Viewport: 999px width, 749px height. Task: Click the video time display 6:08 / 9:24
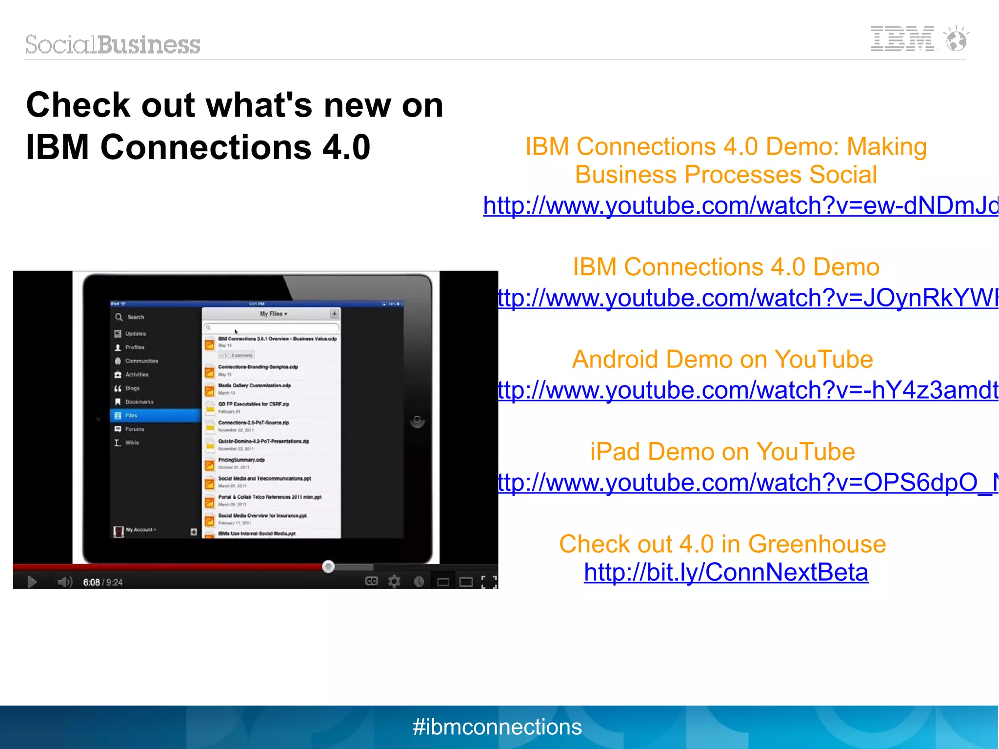(102, 582)
